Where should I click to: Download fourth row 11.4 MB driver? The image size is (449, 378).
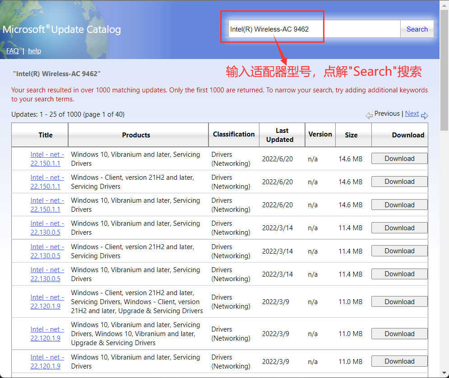click(x=399, y=228)
